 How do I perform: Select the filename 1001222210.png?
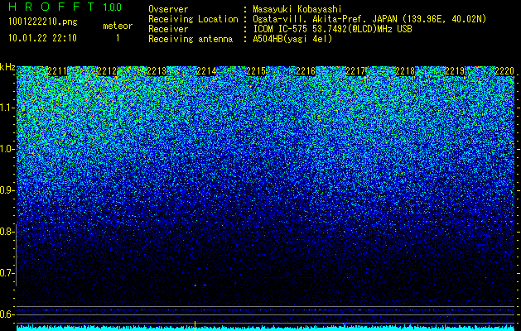click(43, 22)
